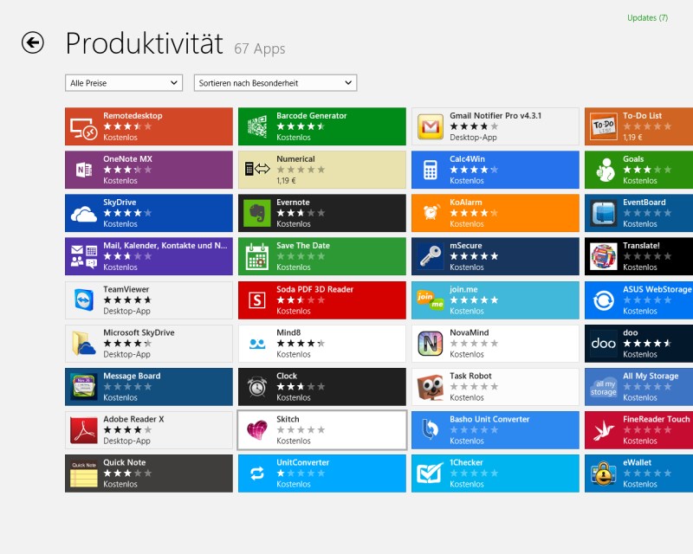This screenshot has height=554, width=693.
Task: Open the Sortieren nach Besonderheit dropdown
Action: (275, 82)
